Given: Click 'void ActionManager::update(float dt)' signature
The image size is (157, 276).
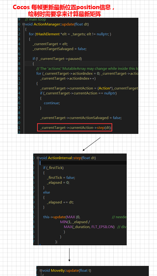Looking at the screenshot, I should click(57, 24).
